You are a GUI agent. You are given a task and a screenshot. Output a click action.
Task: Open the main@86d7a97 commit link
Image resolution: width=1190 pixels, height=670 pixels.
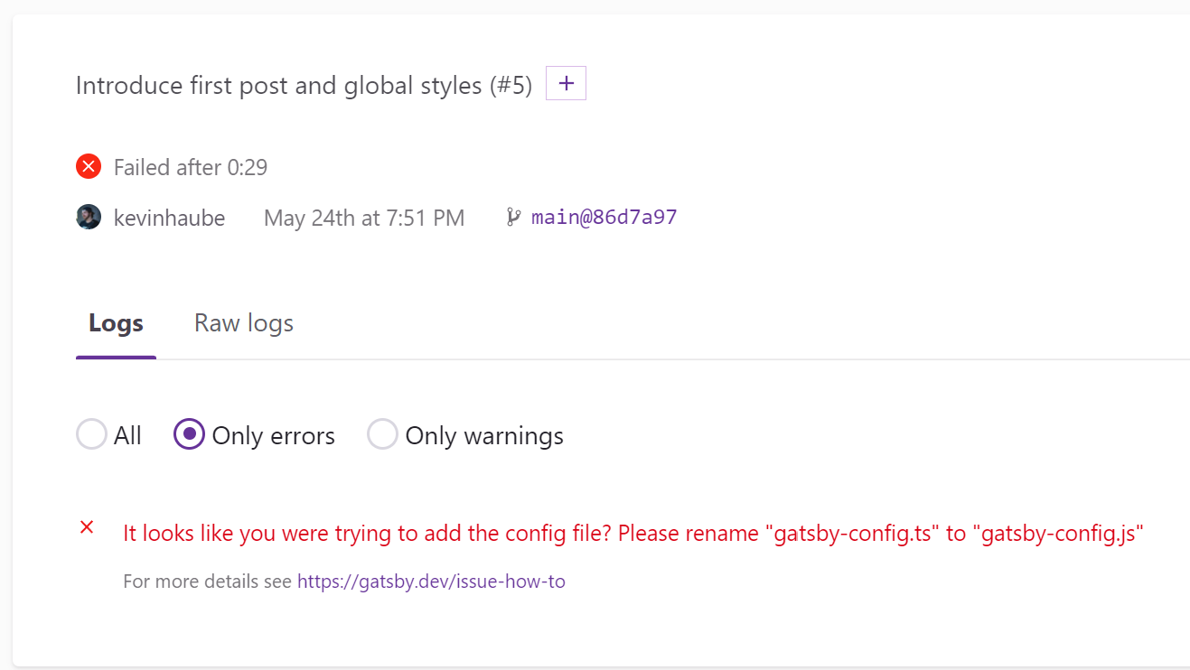[x=604, y=217]
